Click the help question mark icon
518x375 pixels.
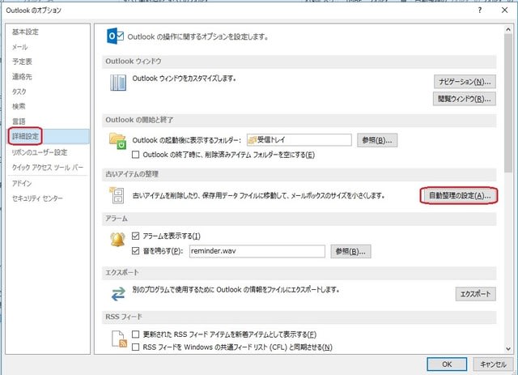[x=480, y=11]
